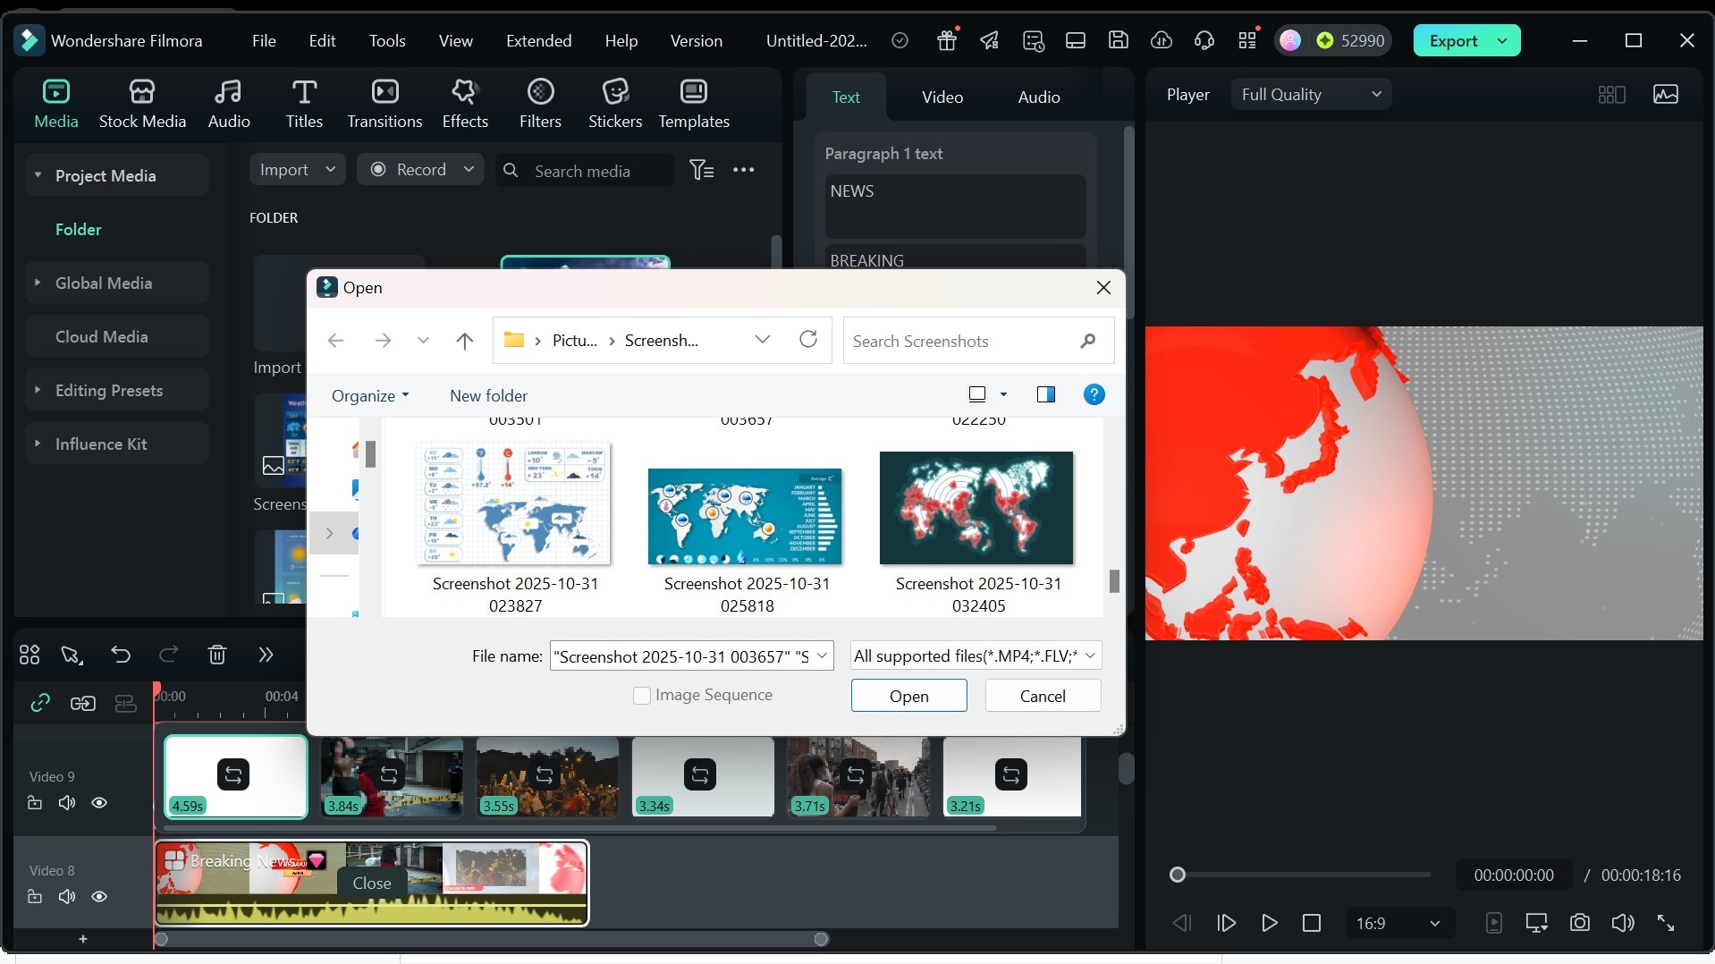Click the filter and sort media icon
This screenshot has width=1715, height=964.
tap(701, 170)
